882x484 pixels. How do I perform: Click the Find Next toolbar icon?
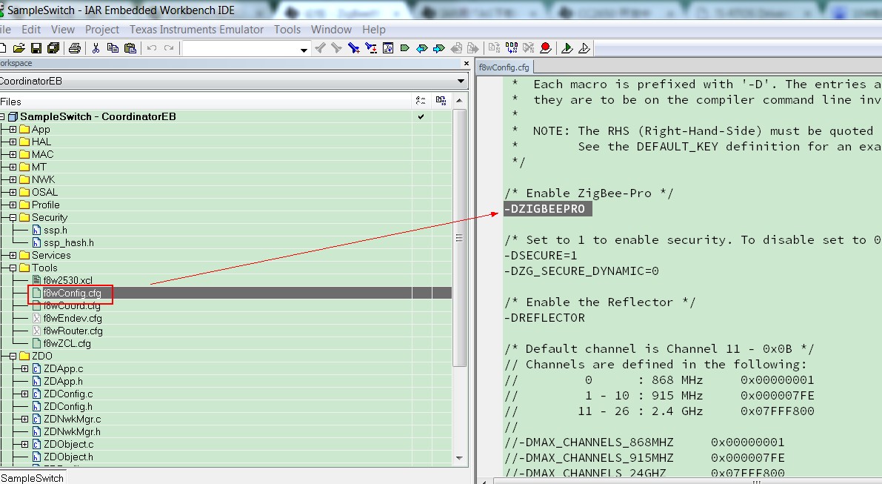(336, 48)
